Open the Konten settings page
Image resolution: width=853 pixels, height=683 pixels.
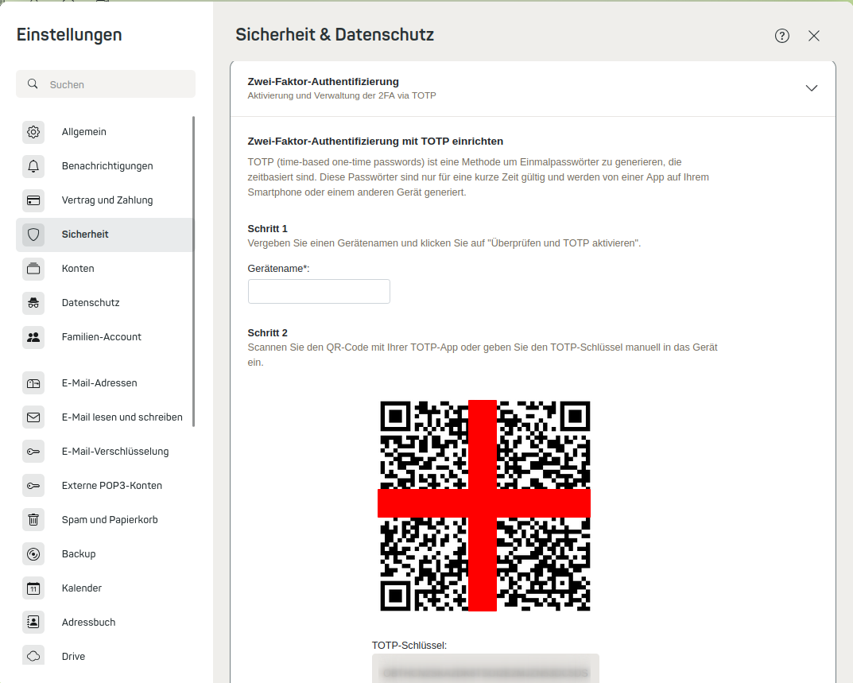pyautogui.click(x=105, y=268)
